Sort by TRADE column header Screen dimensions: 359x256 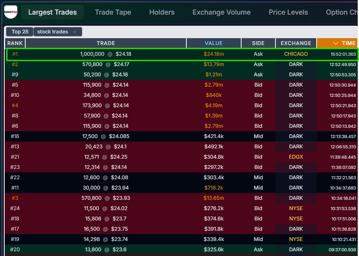(x=106, y=43)
